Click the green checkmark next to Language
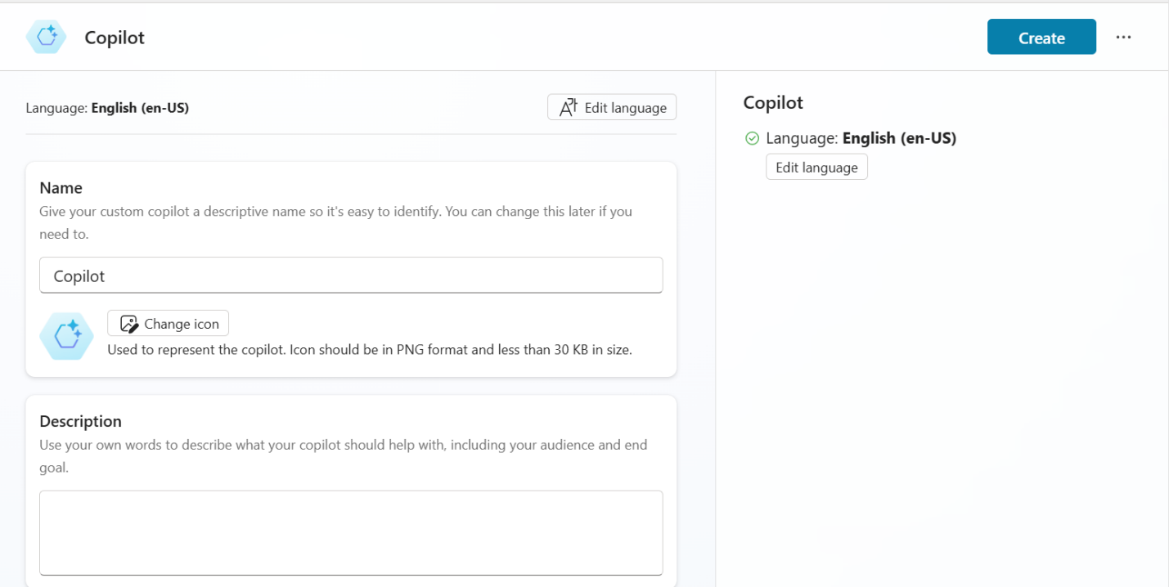1169x587 pixels. click(753, 138)
